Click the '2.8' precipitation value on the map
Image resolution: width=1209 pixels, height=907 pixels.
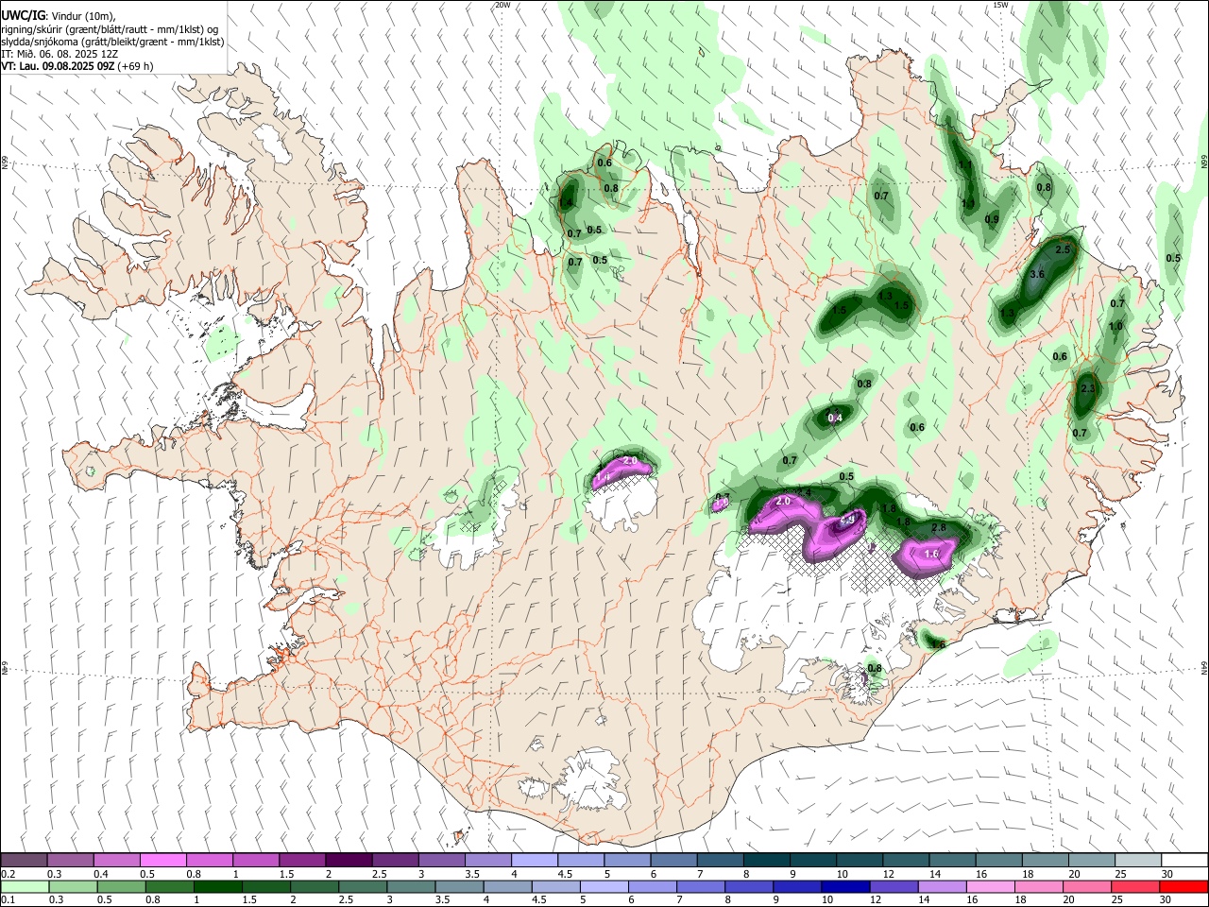pyautogui.click(x=939, y=527)
